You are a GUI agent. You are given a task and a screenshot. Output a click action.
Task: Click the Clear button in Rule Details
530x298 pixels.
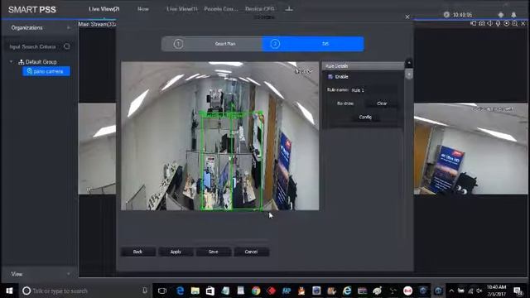point(382,103)
